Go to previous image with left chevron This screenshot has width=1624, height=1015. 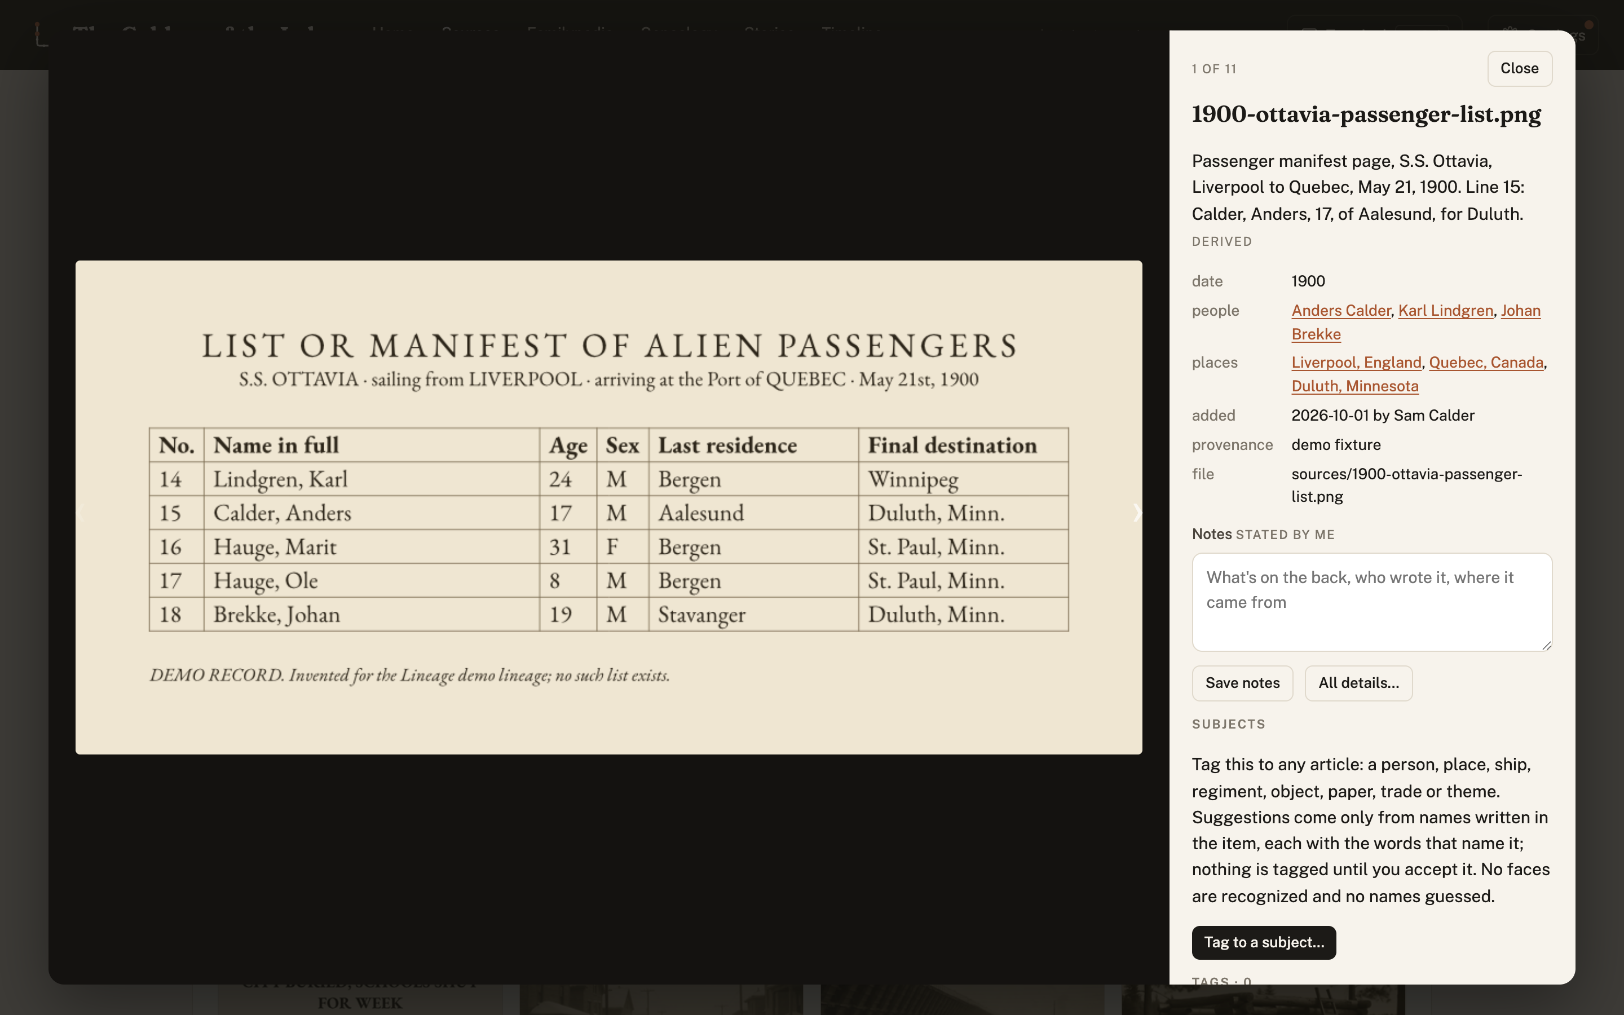click(x=81, y=513)
